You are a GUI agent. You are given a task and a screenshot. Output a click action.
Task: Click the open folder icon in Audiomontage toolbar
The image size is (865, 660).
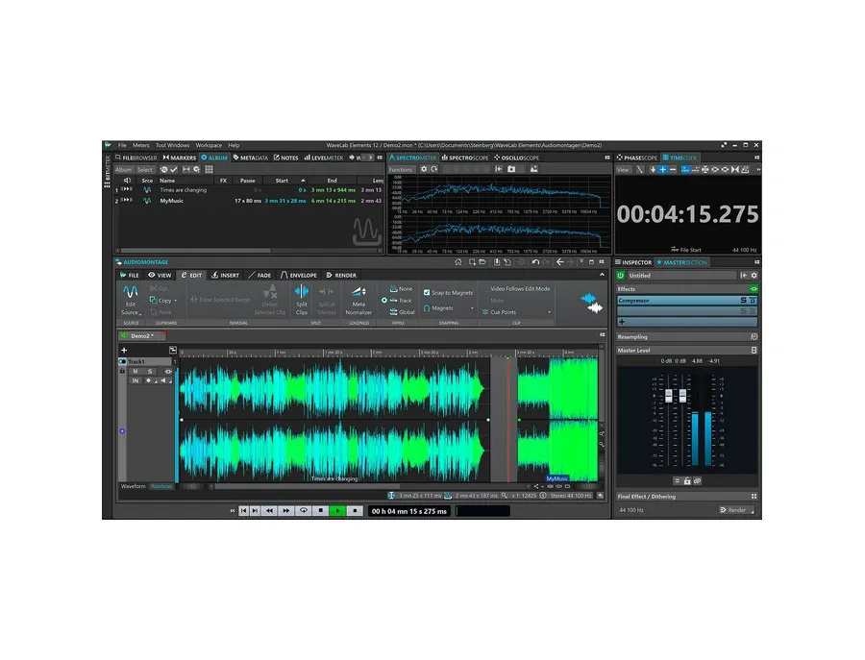coord(482,262)
